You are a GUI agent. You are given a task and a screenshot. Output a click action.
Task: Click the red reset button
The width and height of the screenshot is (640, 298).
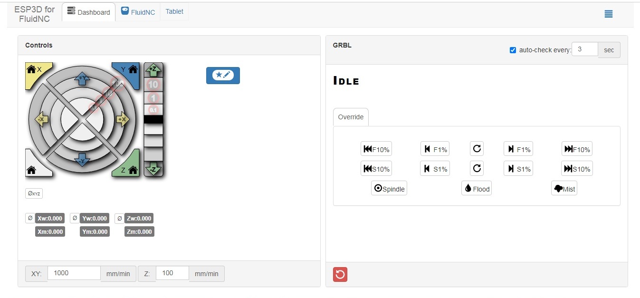point(340,274)
